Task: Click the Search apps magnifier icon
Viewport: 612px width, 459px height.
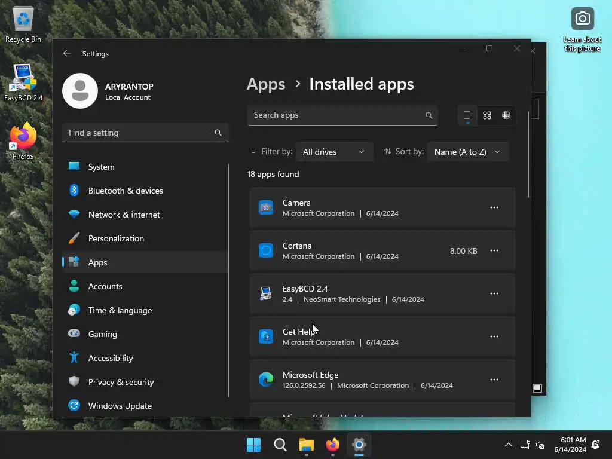Action: coord(429,115)
